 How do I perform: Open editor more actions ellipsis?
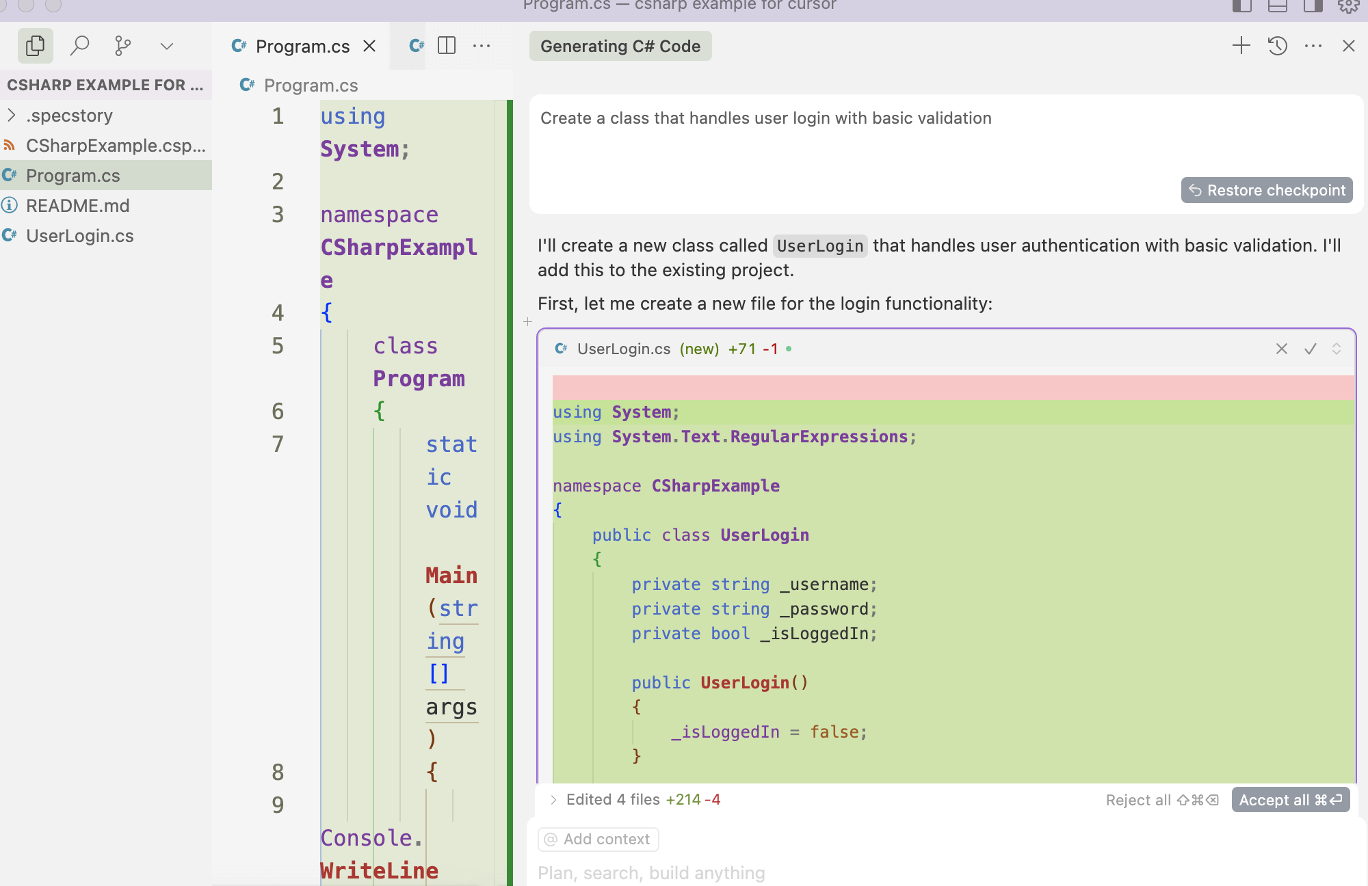pos(482,46)
